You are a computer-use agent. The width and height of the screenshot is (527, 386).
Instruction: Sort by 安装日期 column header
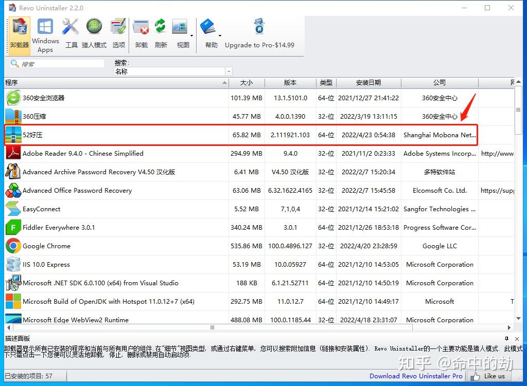click(x=368, y=83)
